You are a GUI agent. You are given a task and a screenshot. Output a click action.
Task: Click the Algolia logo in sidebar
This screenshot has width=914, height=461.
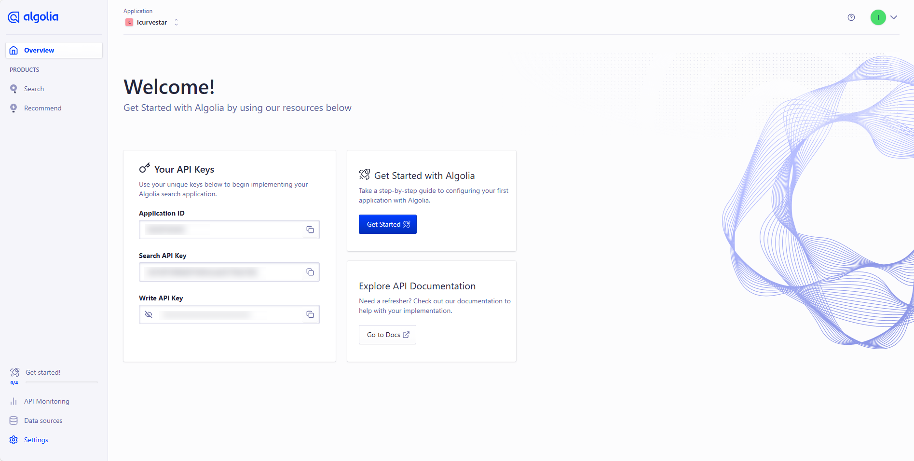[x=33, y=17]
